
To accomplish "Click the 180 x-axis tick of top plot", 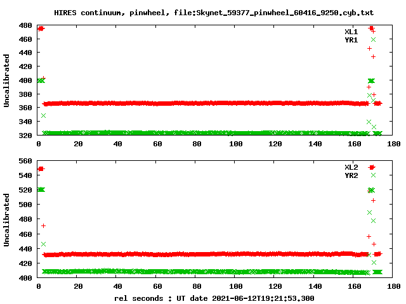I will coord(393,144).
